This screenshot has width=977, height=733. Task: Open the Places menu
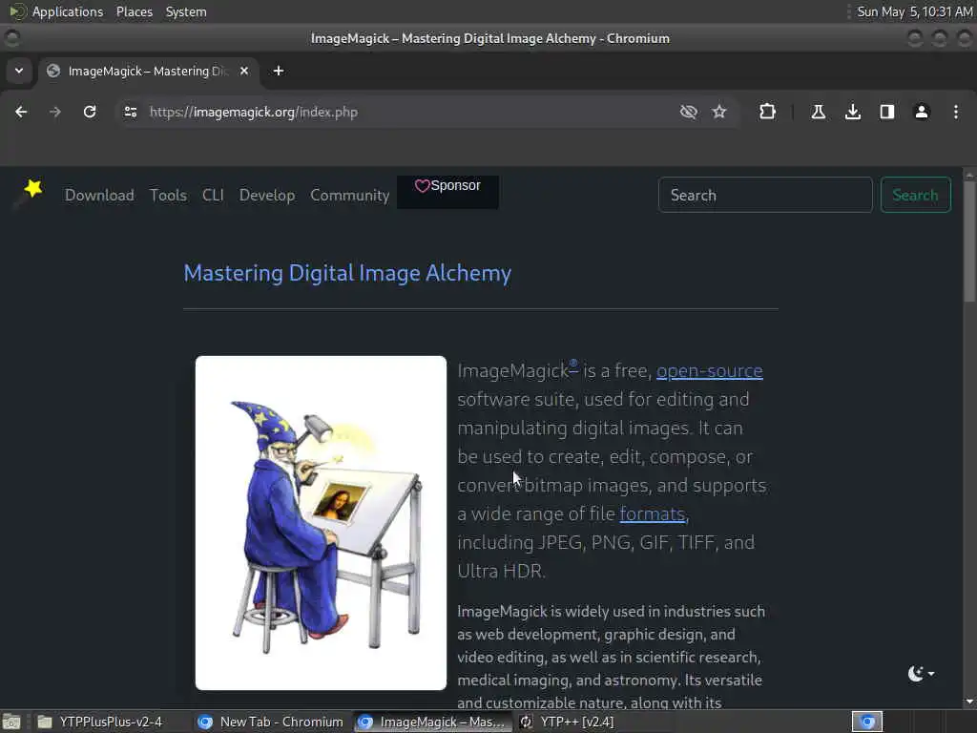135,11
